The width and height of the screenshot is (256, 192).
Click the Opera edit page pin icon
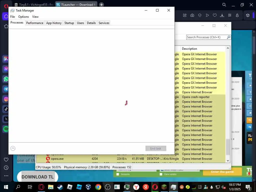point(185,15)
